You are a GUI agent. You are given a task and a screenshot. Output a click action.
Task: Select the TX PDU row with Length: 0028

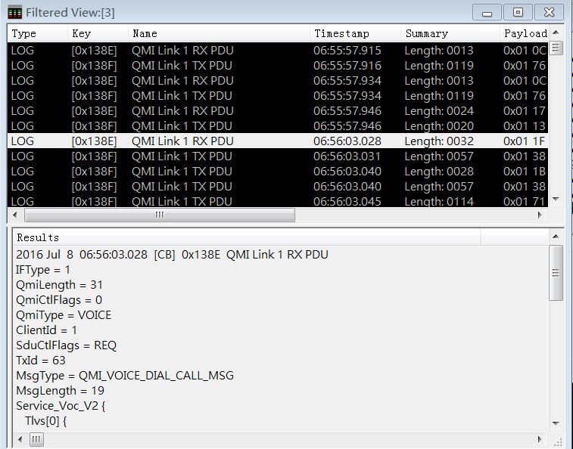coord(278,171)
